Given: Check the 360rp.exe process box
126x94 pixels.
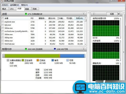Looking at the screenshot, I should pos(3,38).
